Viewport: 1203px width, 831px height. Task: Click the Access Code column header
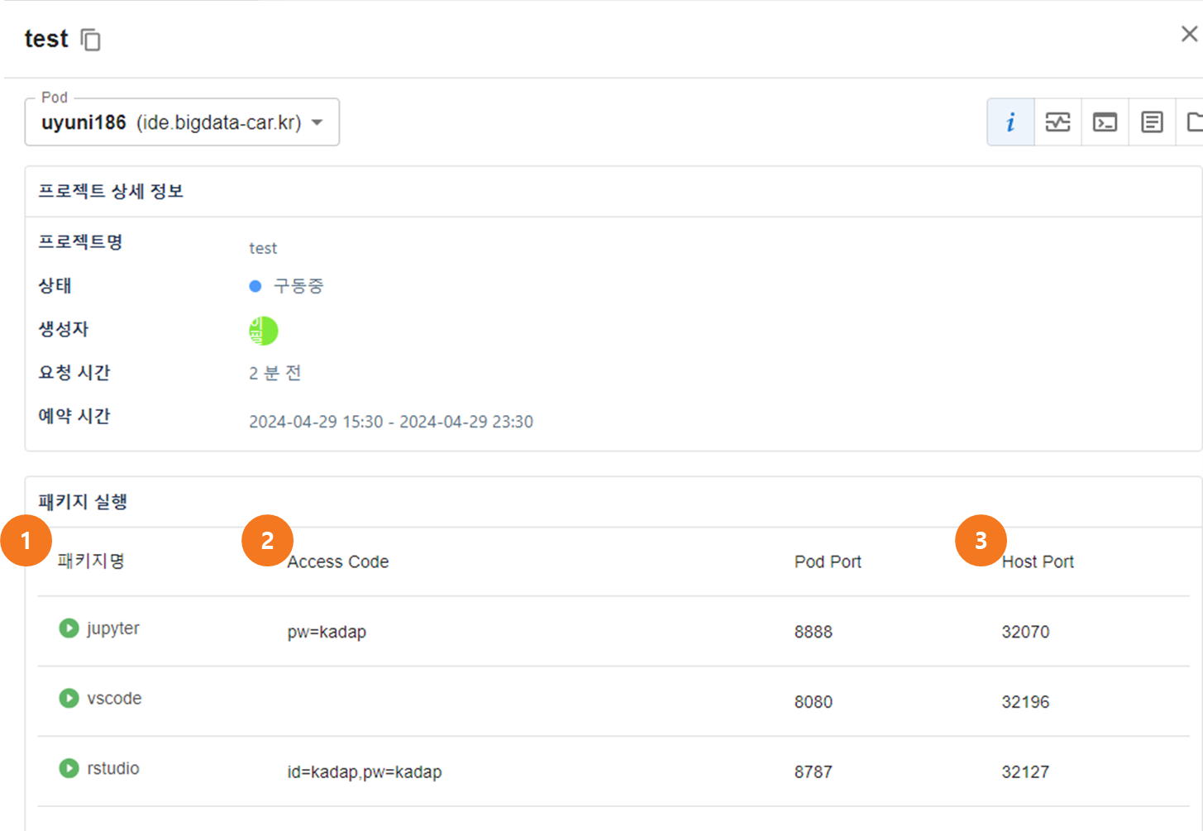click(338, 562)
